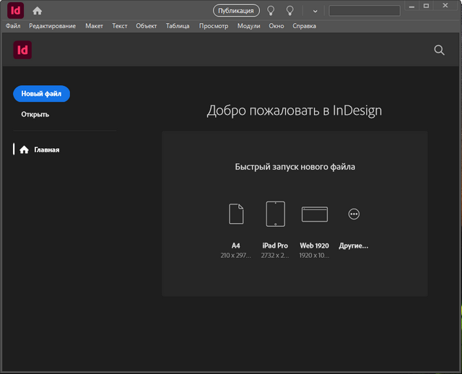Click the Открыть button

pyautogui.click(x=35, y=114)
